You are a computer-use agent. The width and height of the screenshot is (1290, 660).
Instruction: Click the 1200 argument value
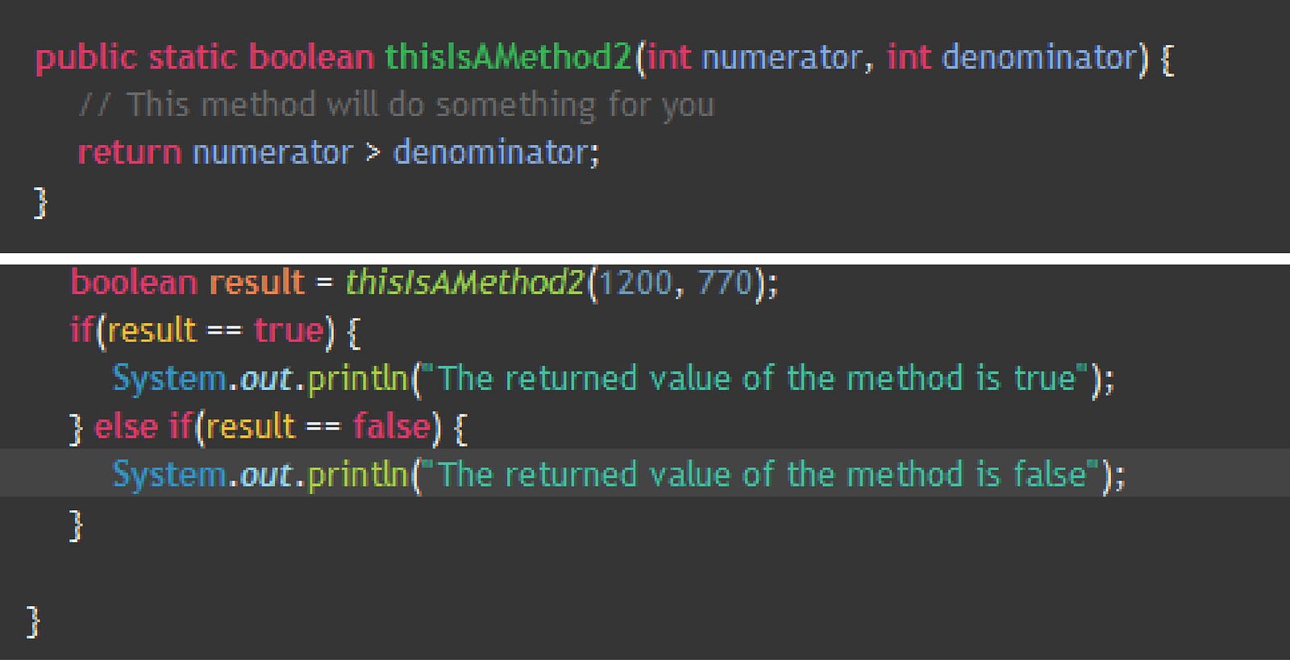(635, 283)
